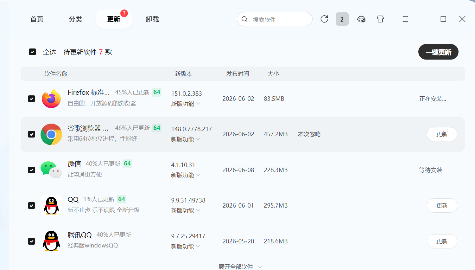The image size is (475, 270).
Task: Click the 64-bit badge on WeChat row
Action: point(127,164)
